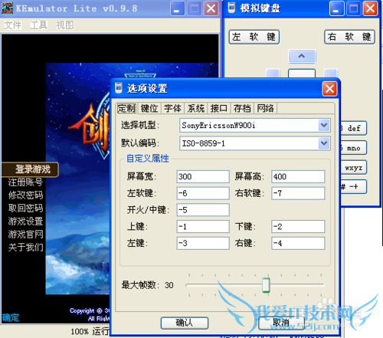The image size is (383, 338).
Task: Click the SonyEricssonW900i device combo box
Action: tap(255, 125)
